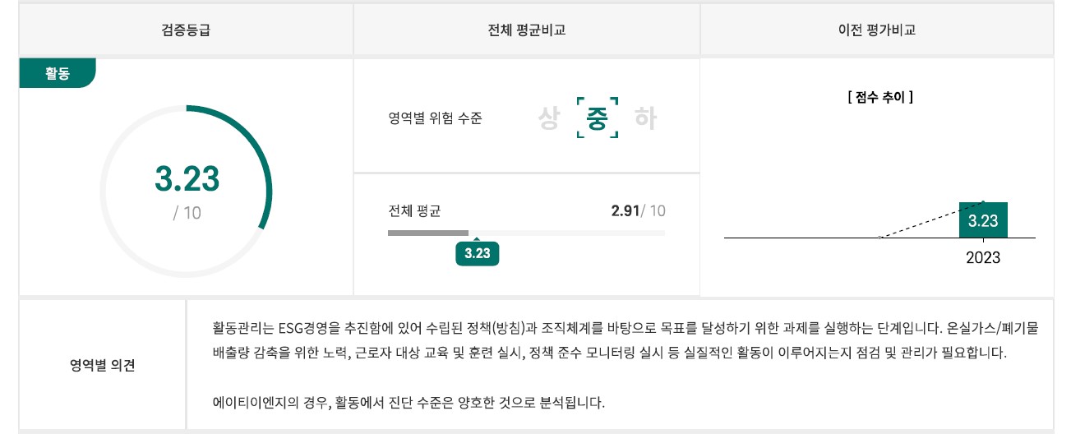
Task: Click the 3.23 score in circular gauge
Action: point(187,178)
